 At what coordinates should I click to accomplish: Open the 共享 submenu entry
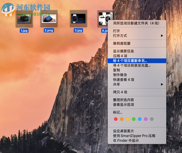point(137,84)
